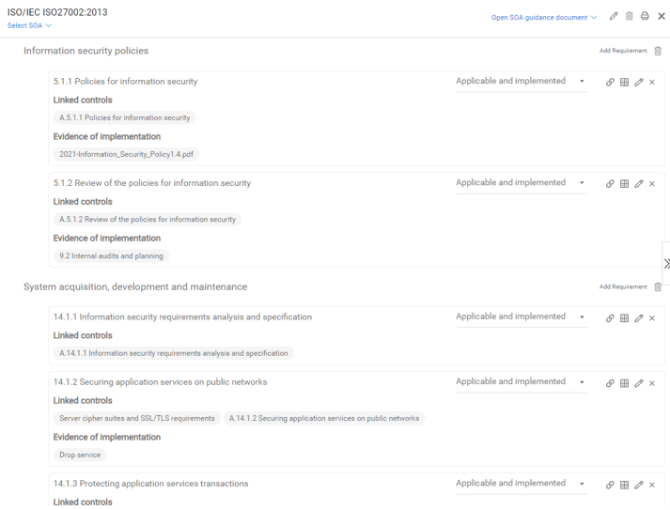Viewport: 670px width, 510px height.
Task: Edit requirement 14.1.1 with pencil icon
Action: pos(639,317)
